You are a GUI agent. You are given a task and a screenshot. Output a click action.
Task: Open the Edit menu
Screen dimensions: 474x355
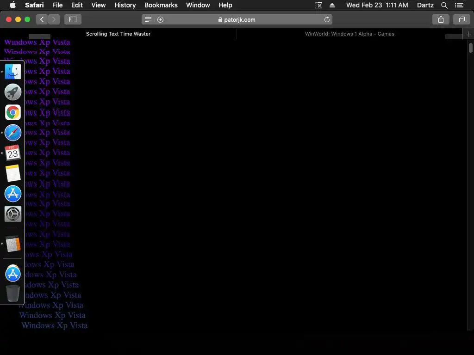[x=77, y=5]
